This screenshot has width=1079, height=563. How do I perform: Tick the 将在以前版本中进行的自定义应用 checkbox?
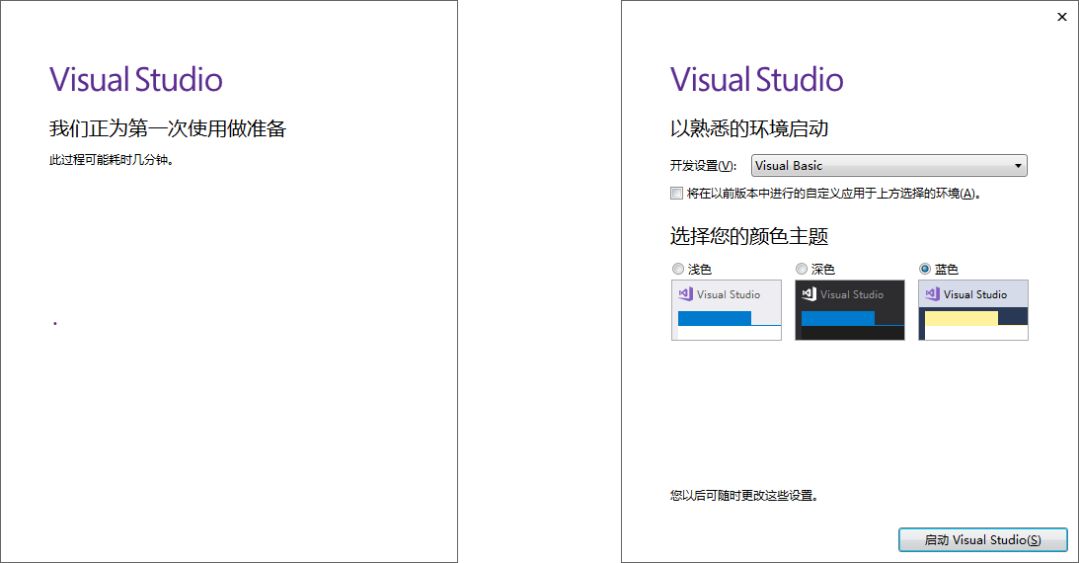676,194
